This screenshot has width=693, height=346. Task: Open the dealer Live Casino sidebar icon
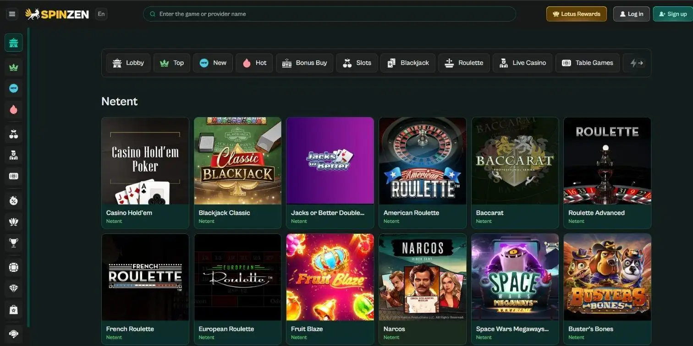(13, 155)
